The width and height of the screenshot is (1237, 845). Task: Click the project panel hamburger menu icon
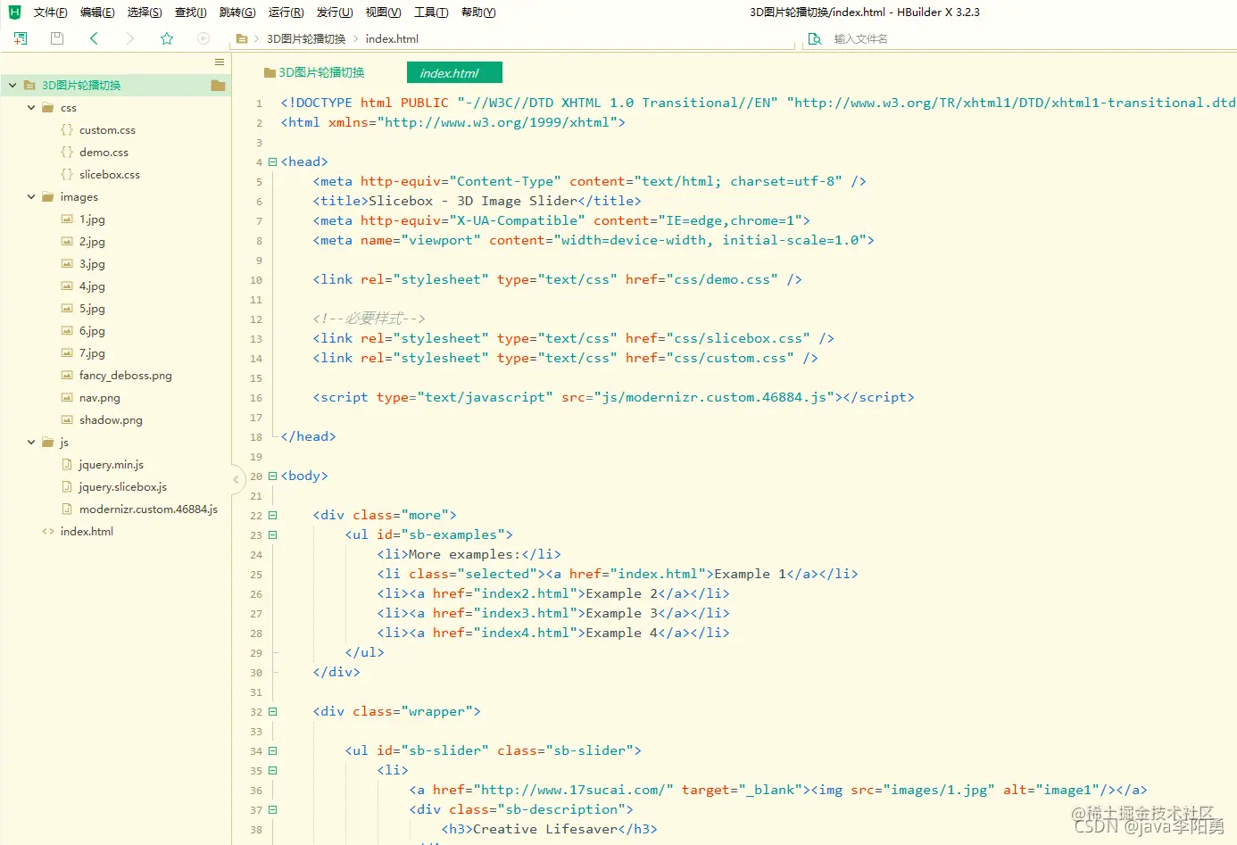point(220,62)
